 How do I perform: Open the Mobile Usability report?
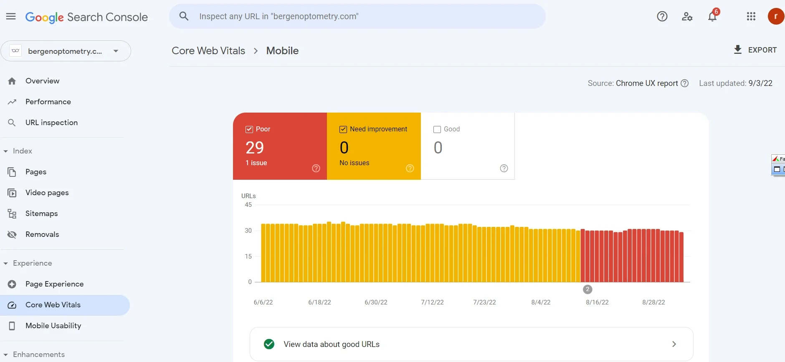(53, 326)
